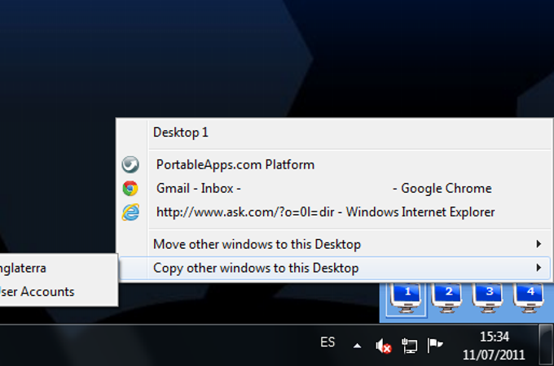This screenshot has width=554, height=366.
Task: Expand the Copy other windows submenu arrow
Action: click(539, 268)
